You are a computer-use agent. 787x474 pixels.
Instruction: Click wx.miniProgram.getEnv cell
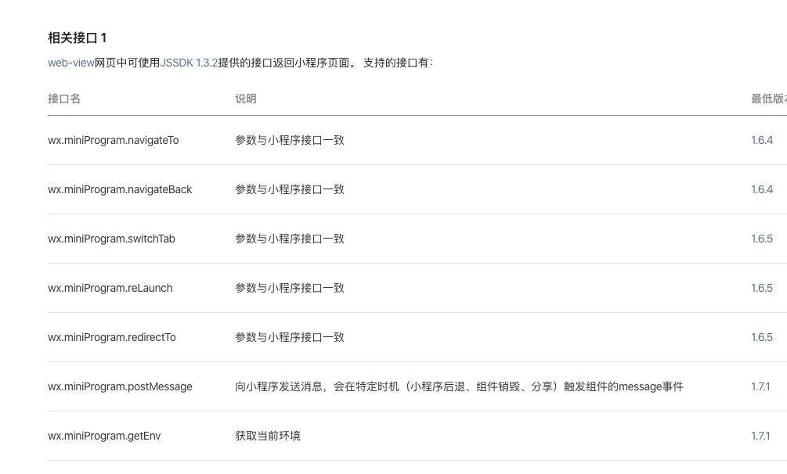pyautogui.click(x=104, y=436)
